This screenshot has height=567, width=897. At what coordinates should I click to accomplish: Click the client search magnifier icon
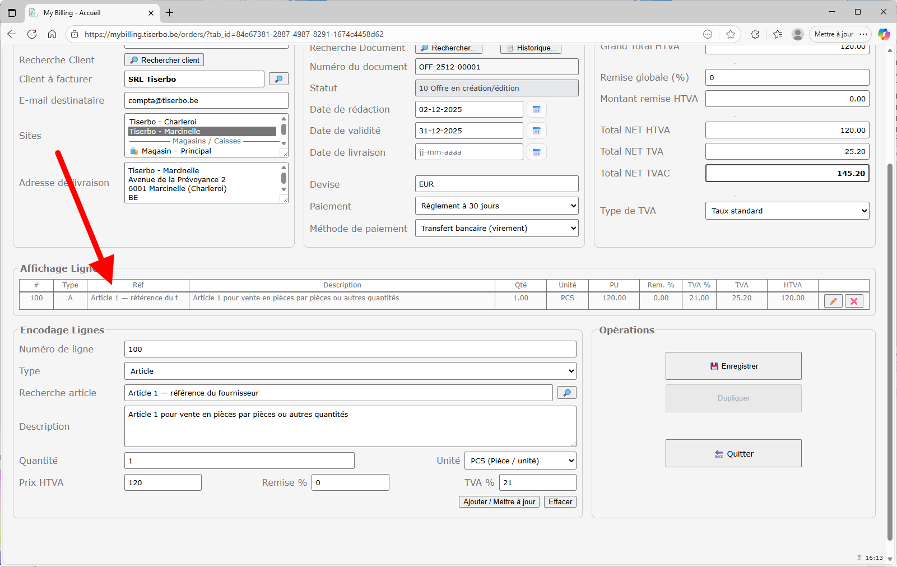tap(278, 79)
